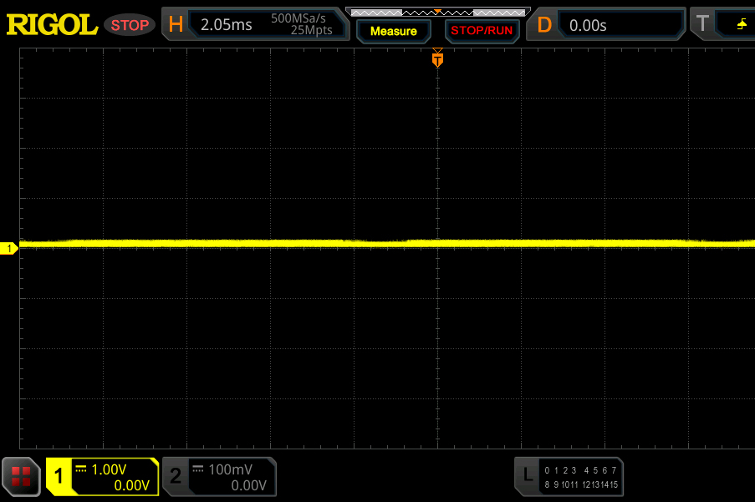Select channel 1 label box

click(x=59, y=476)
